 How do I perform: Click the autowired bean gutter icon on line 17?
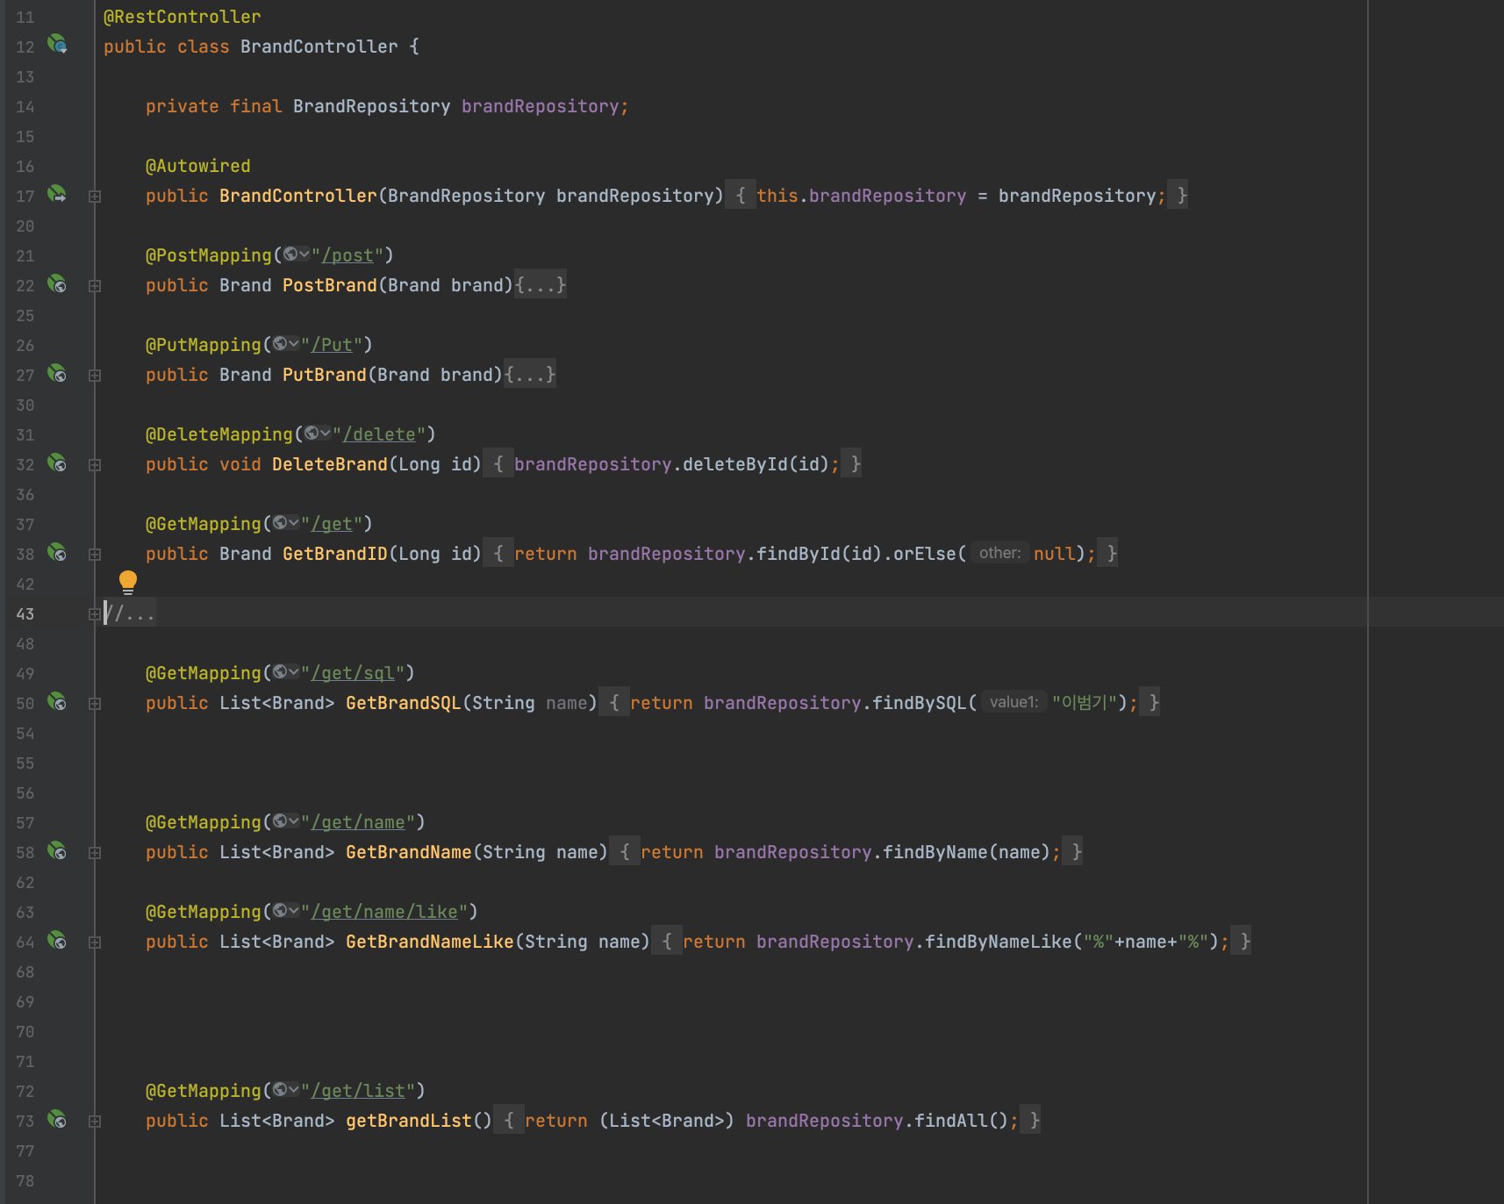pos(57,194)
